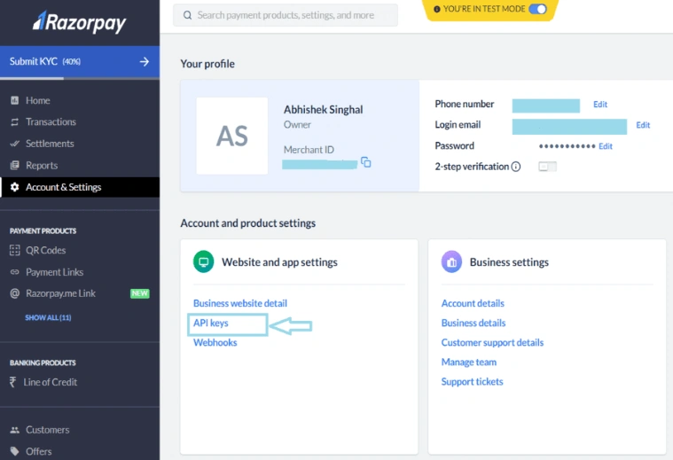The height and width of the screenshot is (460, 673).
Task: Click the QR Codes icon
Action: pyautogui.click(x=14, y=250)
